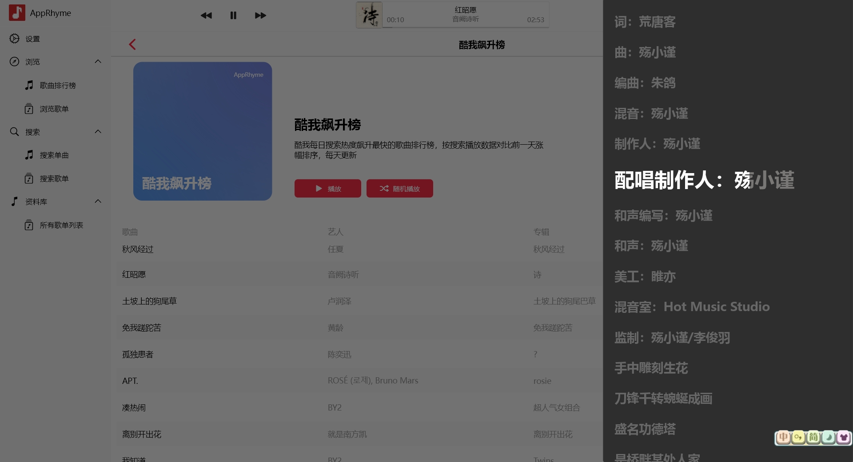Seek in the playback progress bar

coord(466,27)
